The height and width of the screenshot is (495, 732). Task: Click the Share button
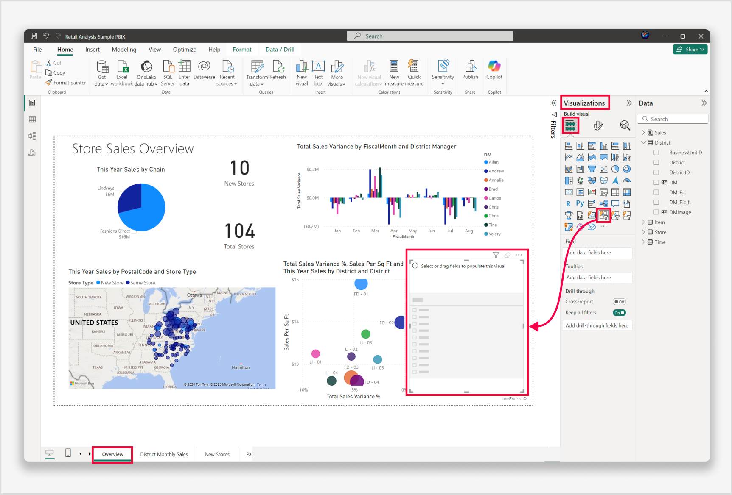coord(690,50)
